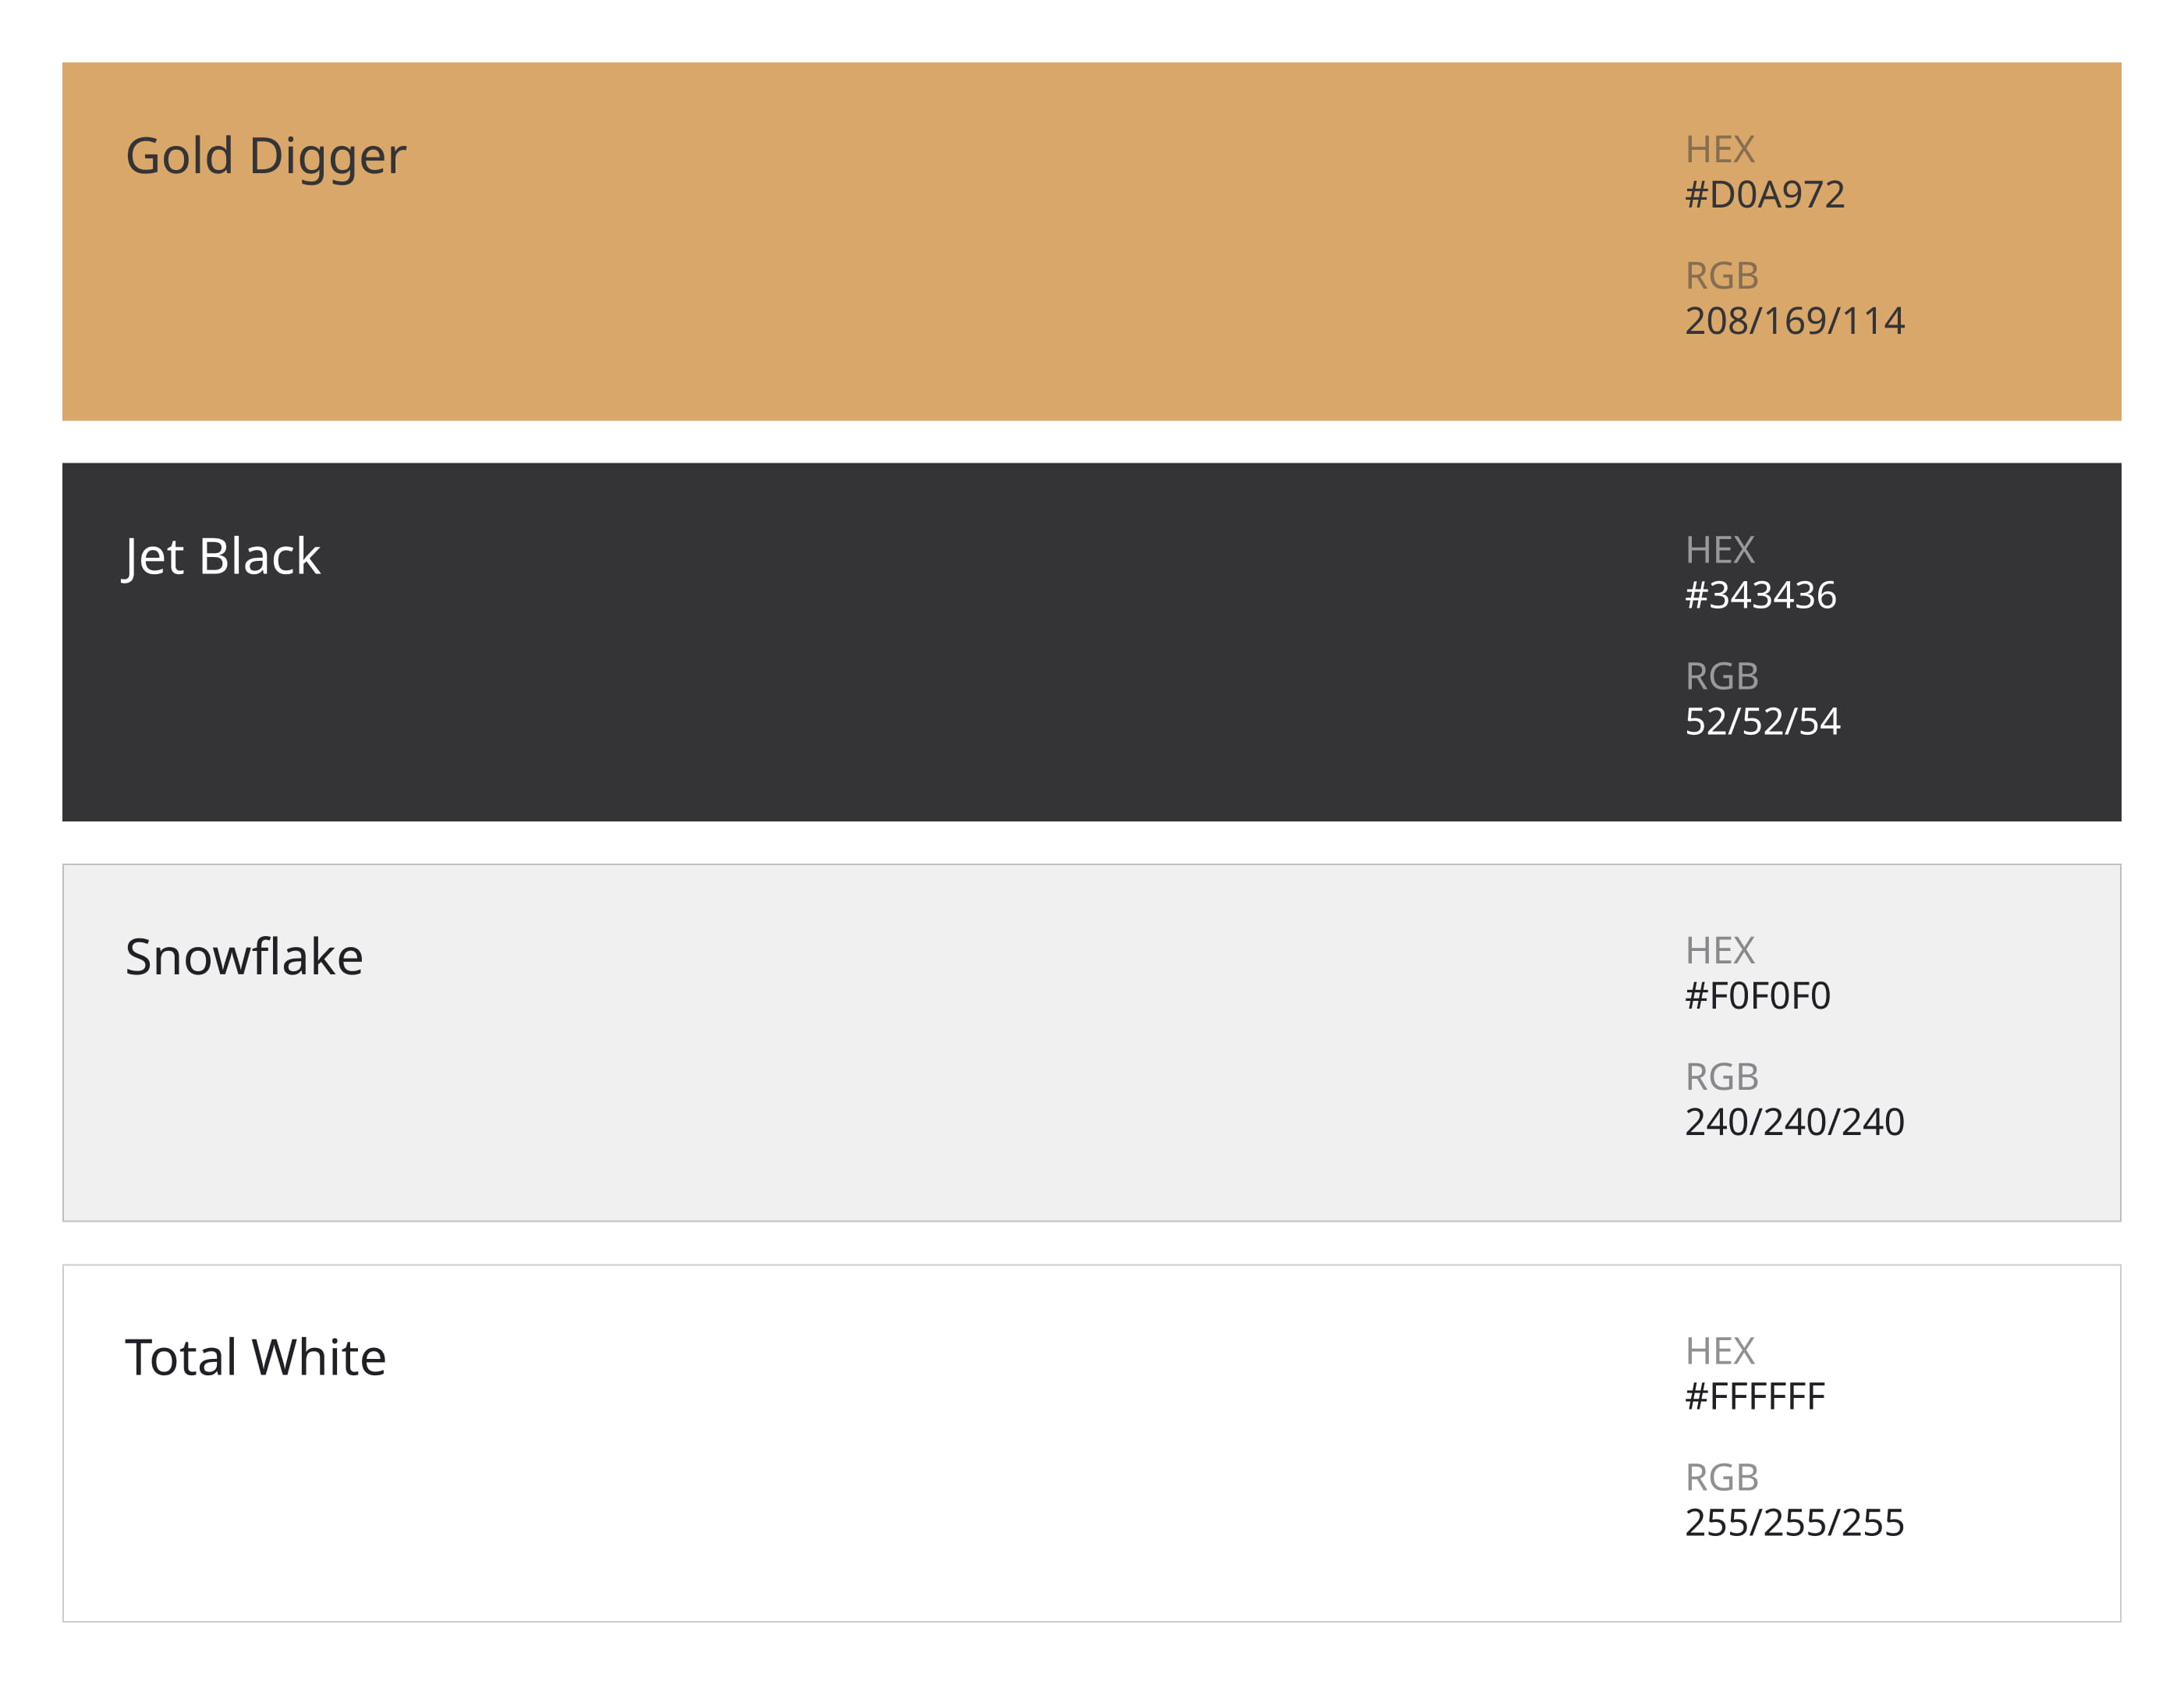
Task: Click the RGB value 255/255/255
Action: [1794, 1522]
